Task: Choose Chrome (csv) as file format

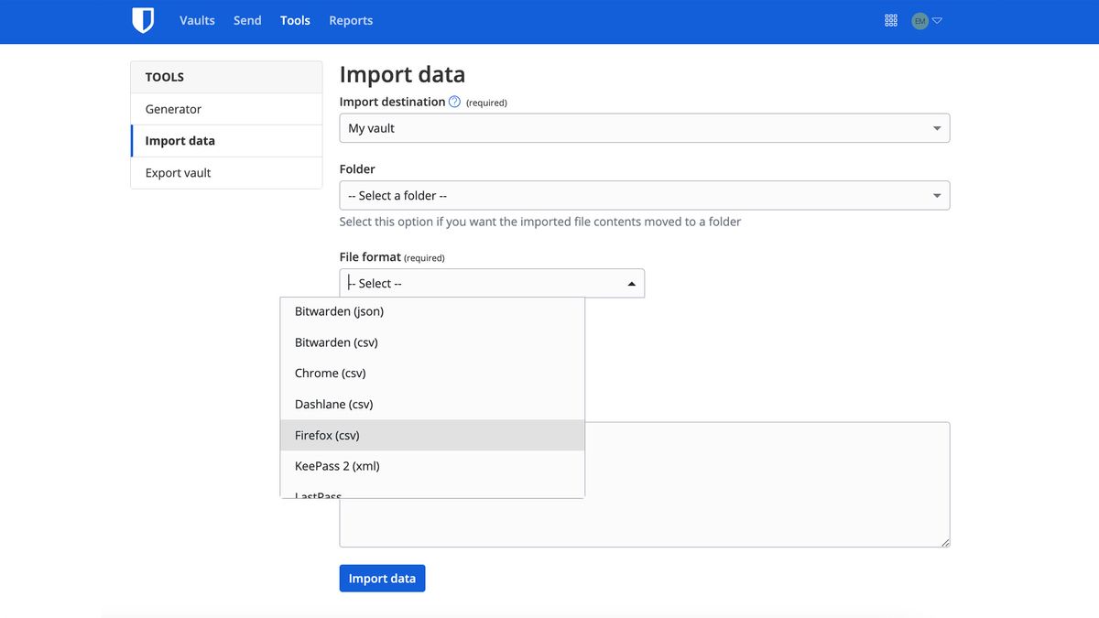Action: coord(330,373)
